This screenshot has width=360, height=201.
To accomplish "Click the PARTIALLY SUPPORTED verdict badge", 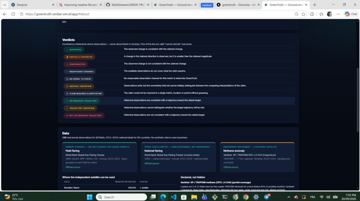I will [79, 57].
